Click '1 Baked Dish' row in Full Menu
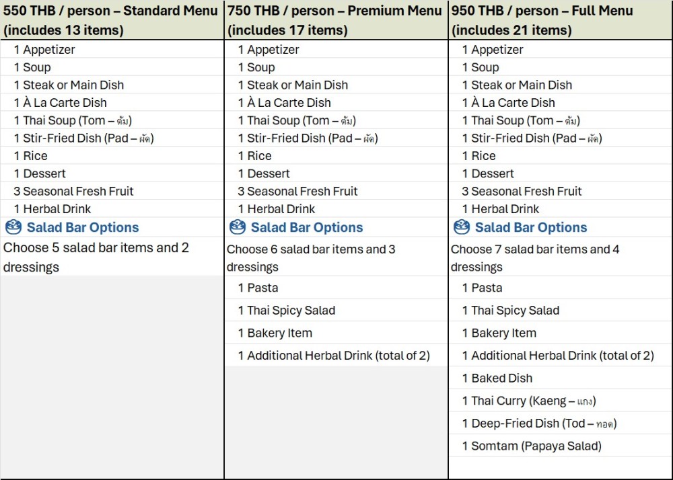The image size is (673, 480). coord(497,378)
